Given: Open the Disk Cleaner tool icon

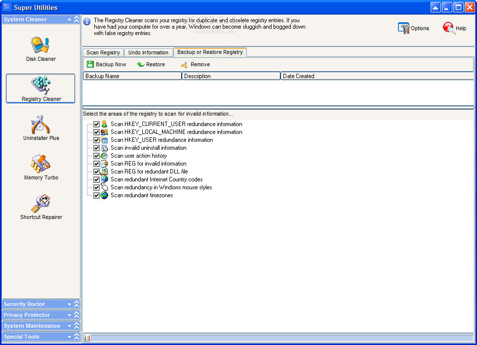Looking at the screenshot, I should pyautogui.click(x=40, y=45).
